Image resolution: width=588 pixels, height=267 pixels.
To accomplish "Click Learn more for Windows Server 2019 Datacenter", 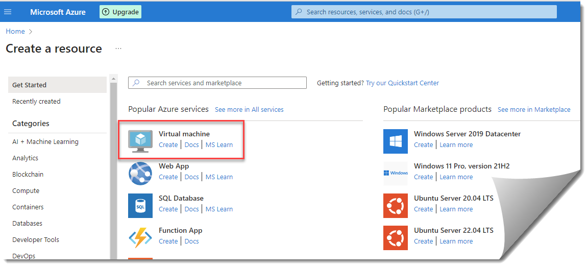I will click(456, 145).
